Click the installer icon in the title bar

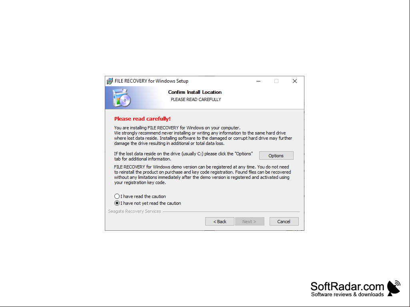click(110, 81)
